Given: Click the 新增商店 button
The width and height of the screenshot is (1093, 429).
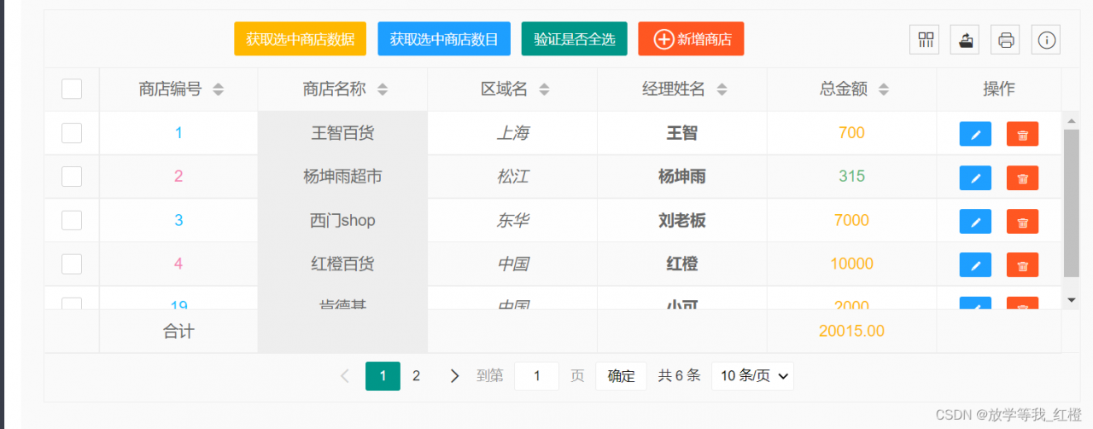Looking at the screenshot, I should pos(691,39).
